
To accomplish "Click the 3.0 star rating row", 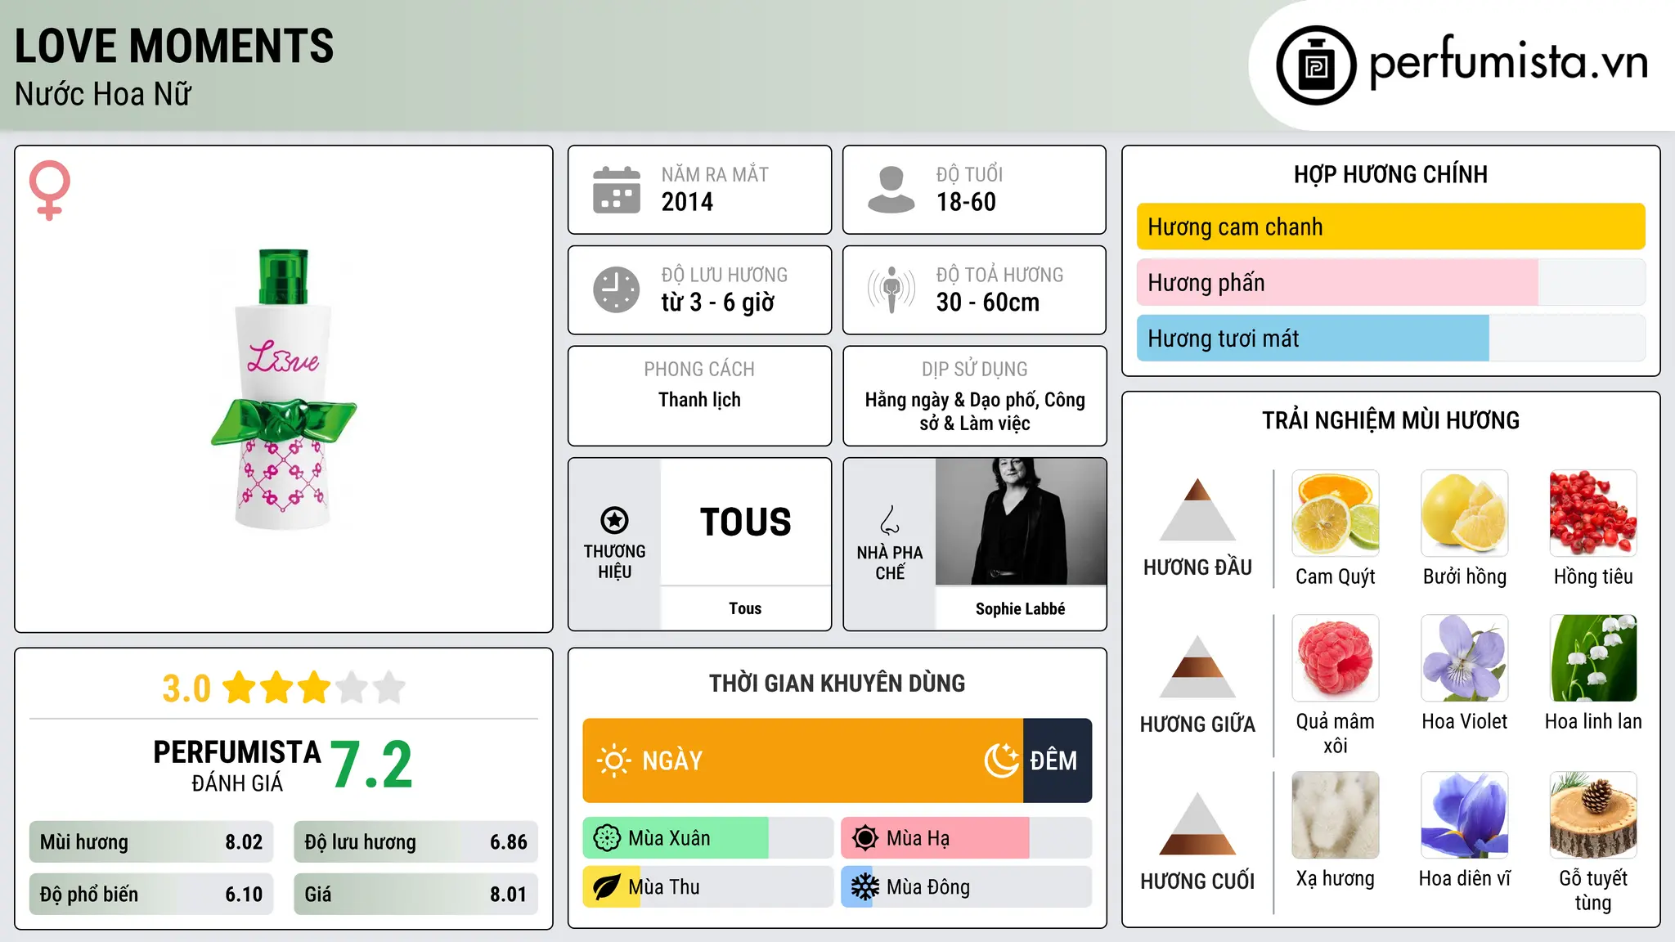I will (284, 688).
